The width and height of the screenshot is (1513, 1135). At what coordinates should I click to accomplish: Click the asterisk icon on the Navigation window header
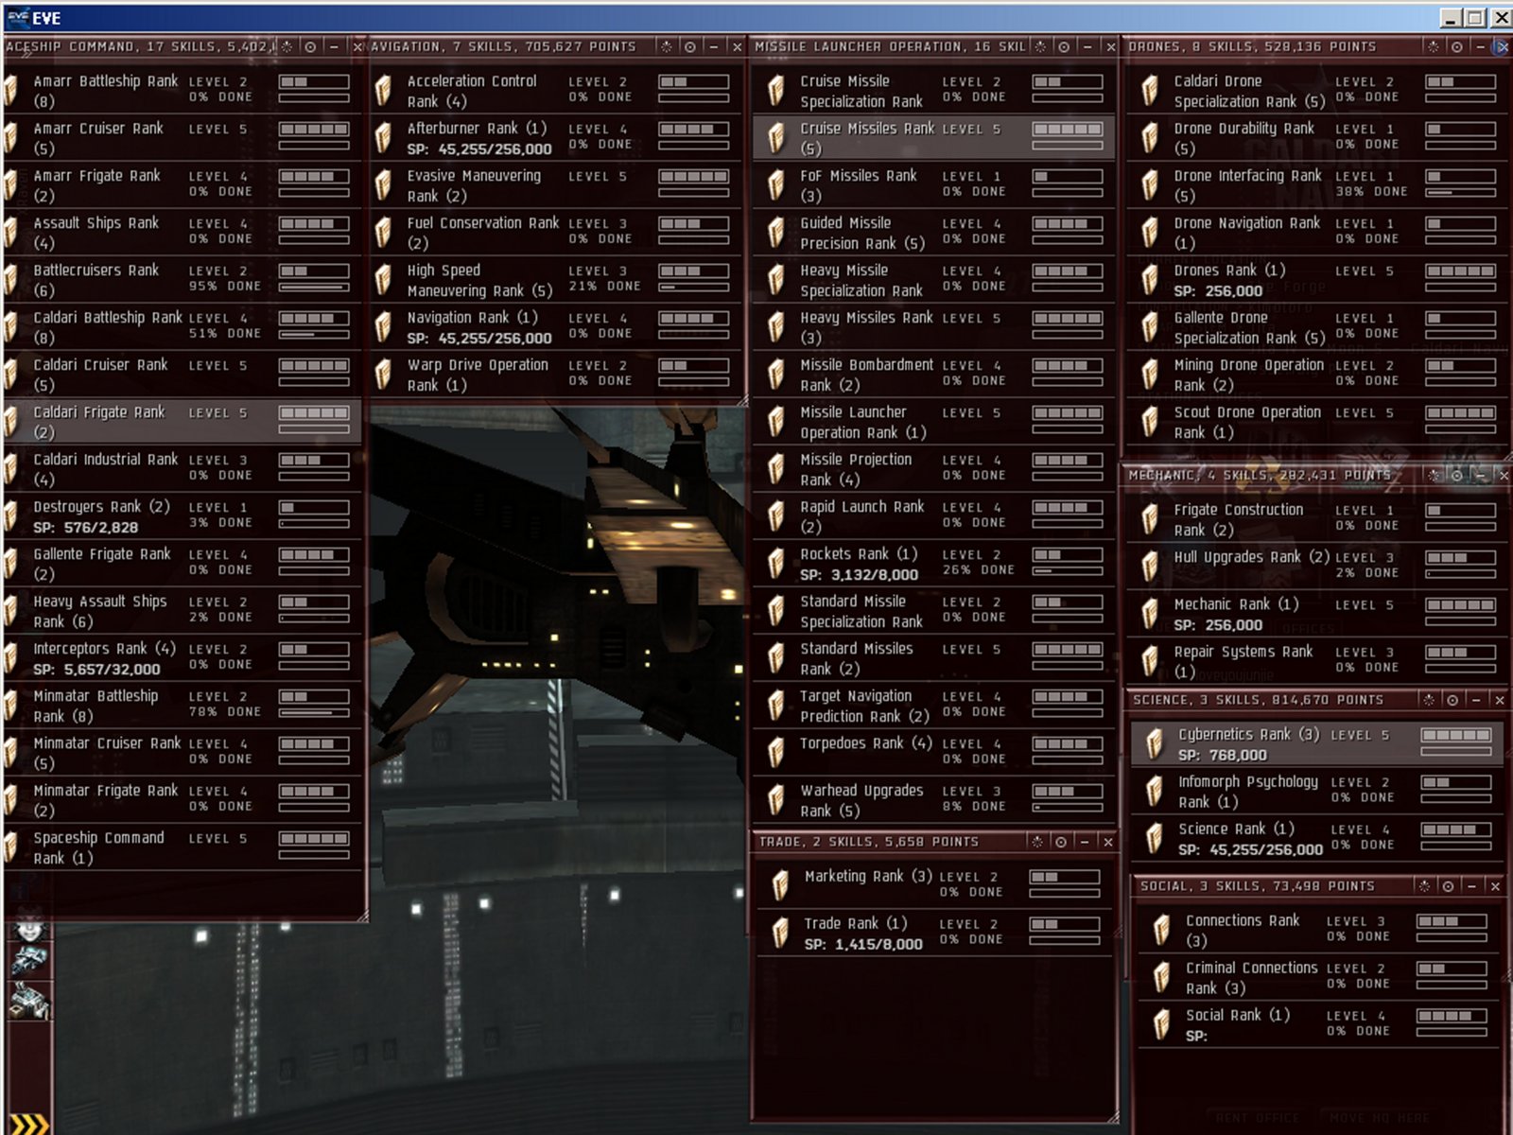pos(666,46)
